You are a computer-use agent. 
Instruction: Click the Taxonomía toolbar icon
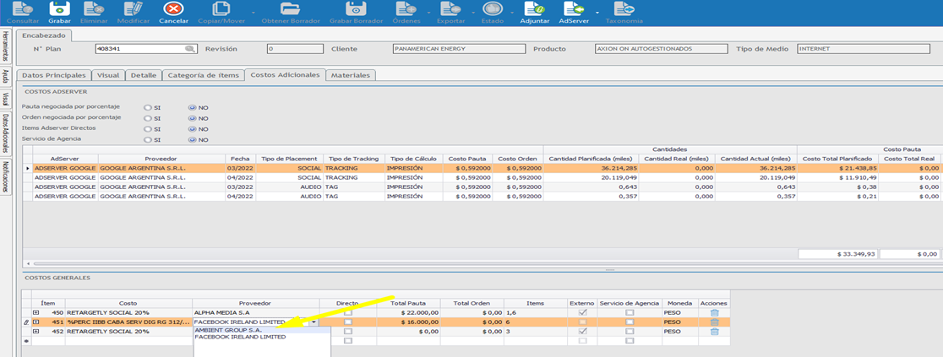click(624, 9)
